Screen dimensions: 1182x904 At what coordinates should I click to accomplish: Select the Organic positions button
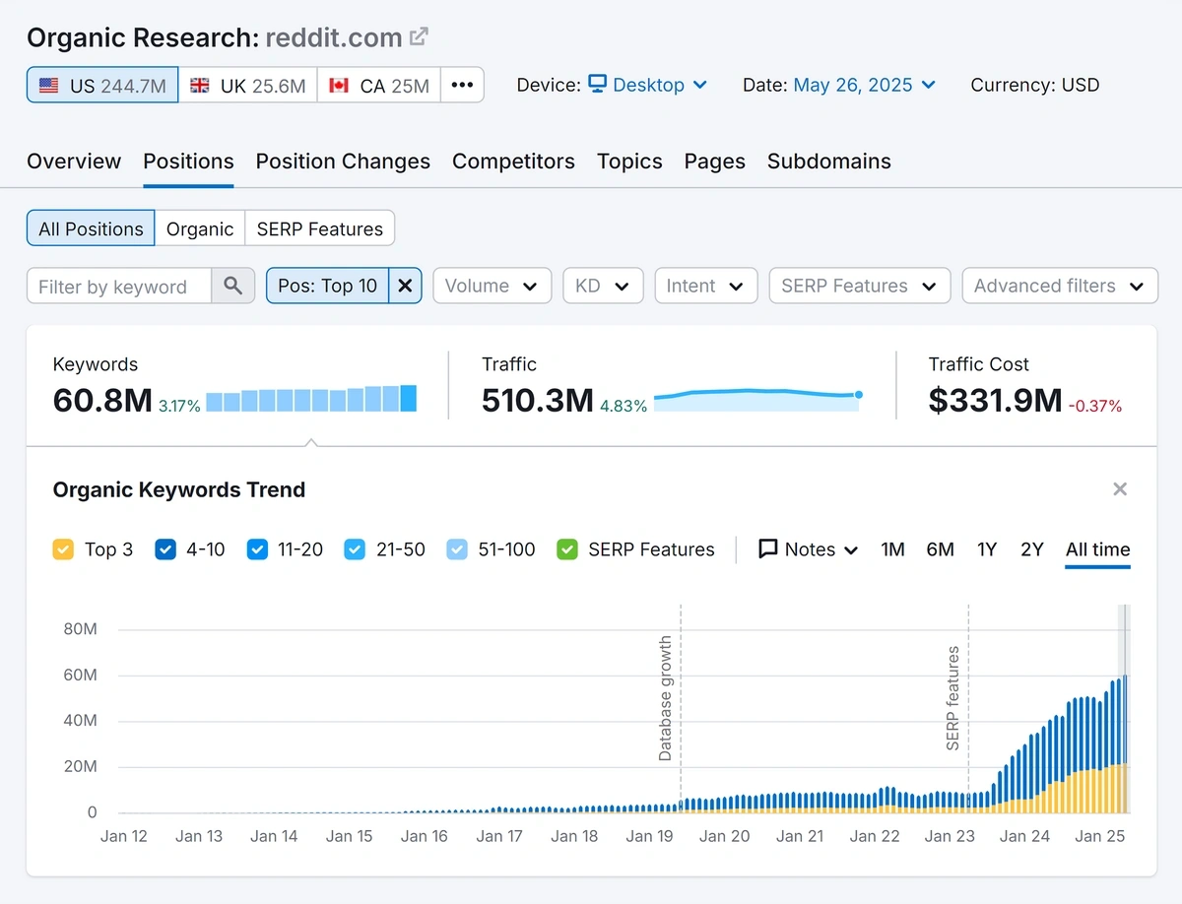point(200,228)
